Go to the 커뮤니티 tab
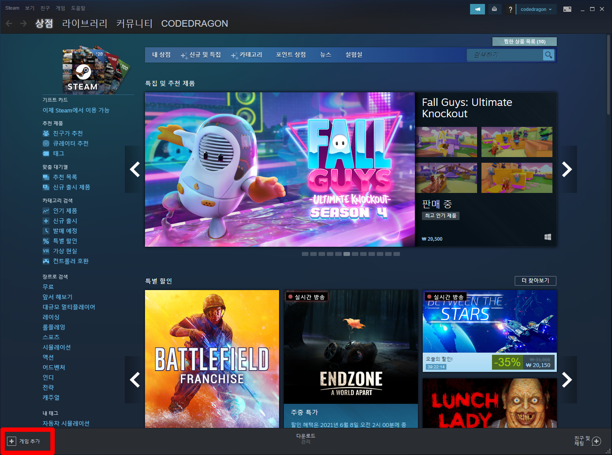 (x=134, y=24)
